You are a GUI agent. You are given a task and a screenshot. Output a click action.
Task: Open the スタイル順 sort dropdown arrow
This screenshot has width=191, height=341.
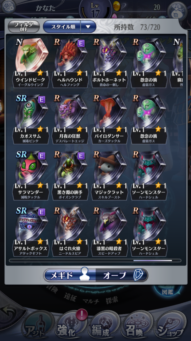(x=88, y=27)
